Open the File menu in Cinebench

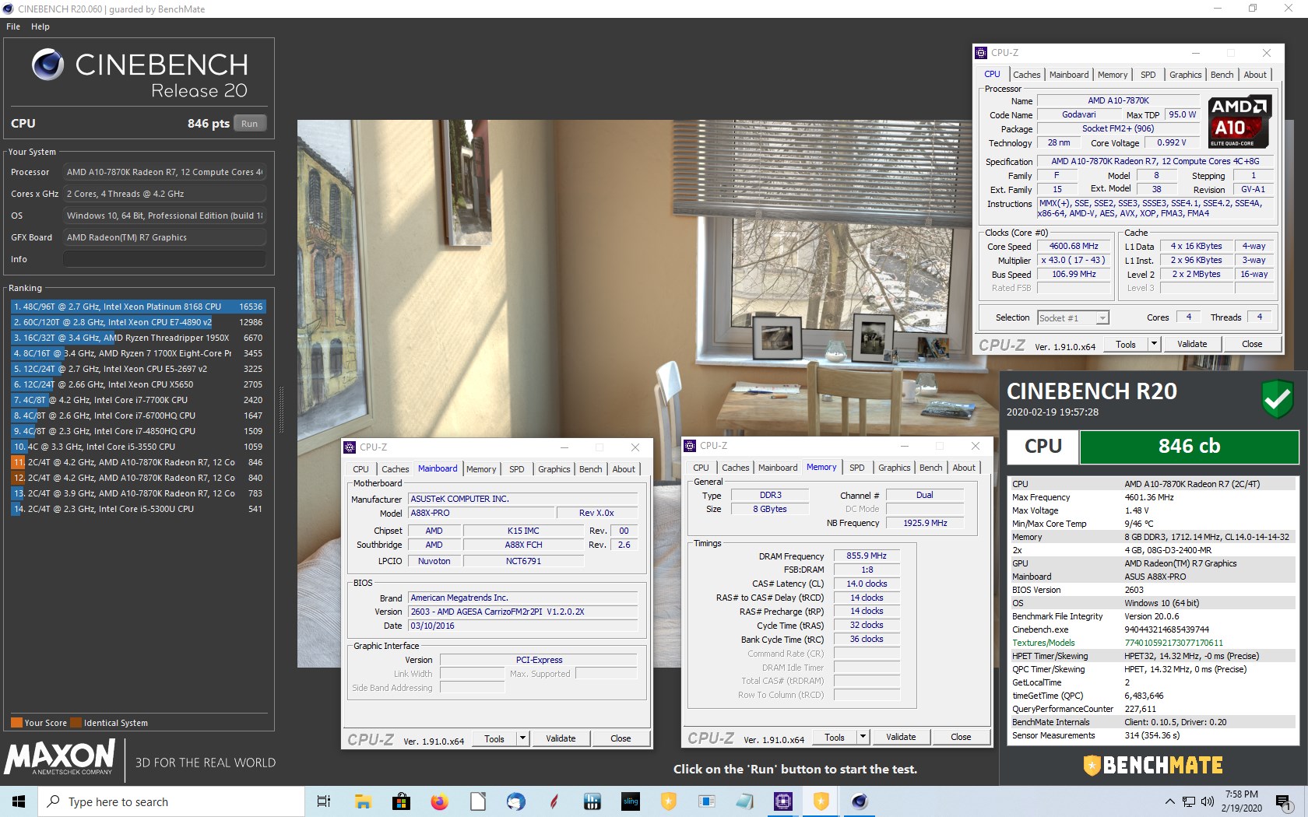13,26
